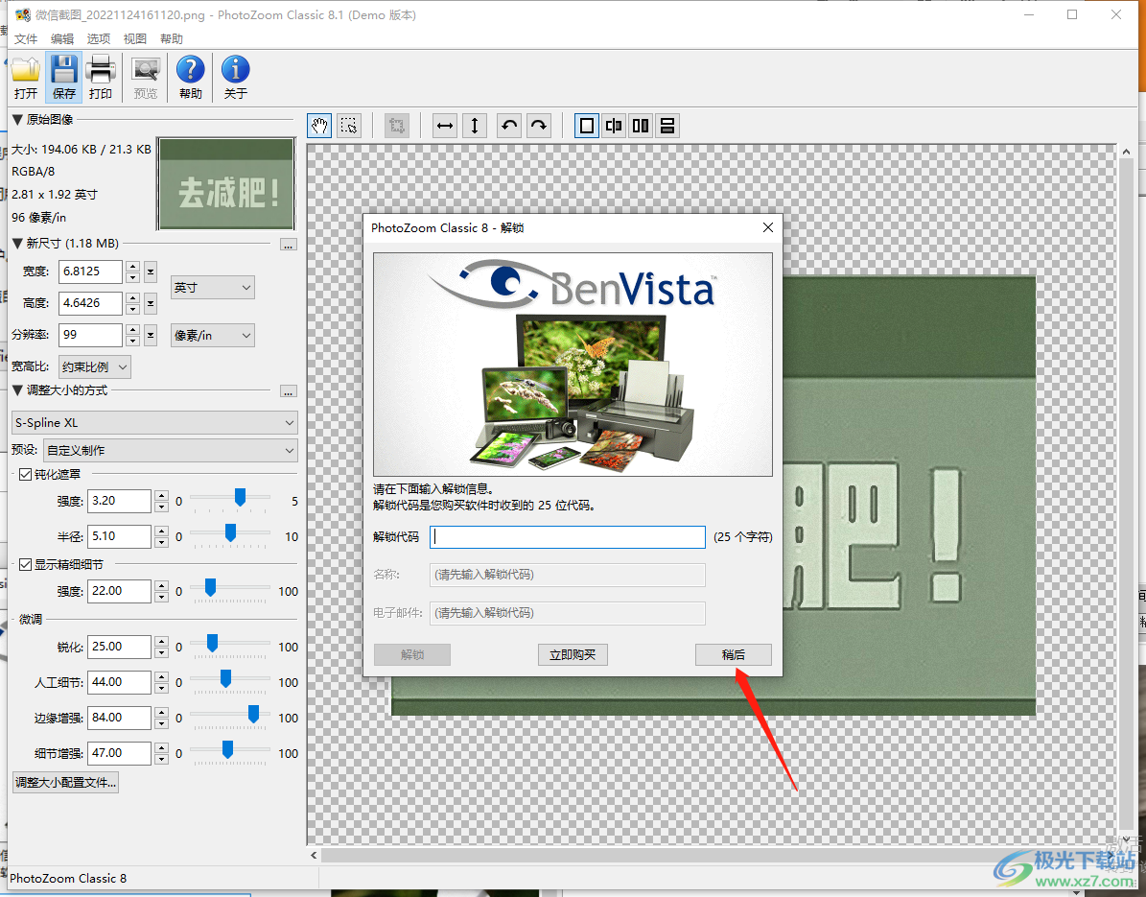Image resolution: width=1146 pixels, height=897 pixels.
Task: Rotate the image counterclockwise
Action: [508, 126]
